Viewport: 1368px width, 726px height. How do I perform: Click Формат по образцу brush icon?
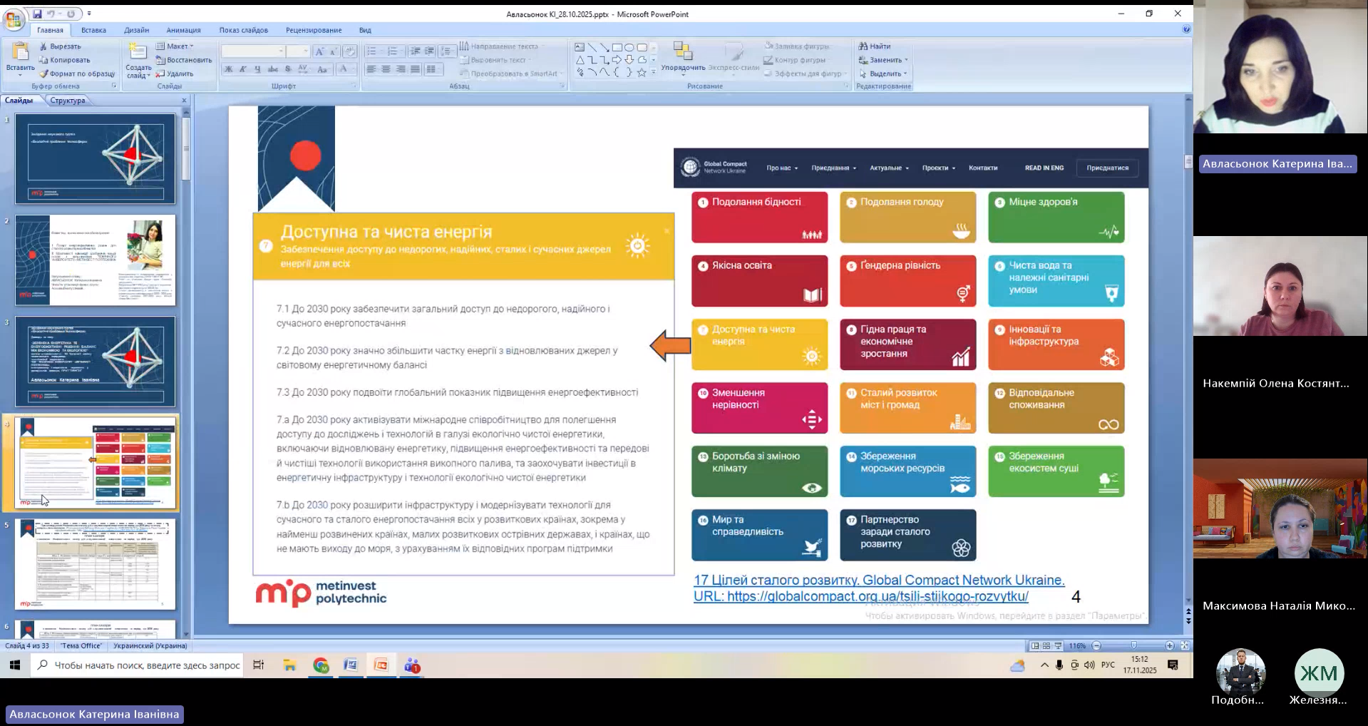(44, 73)
